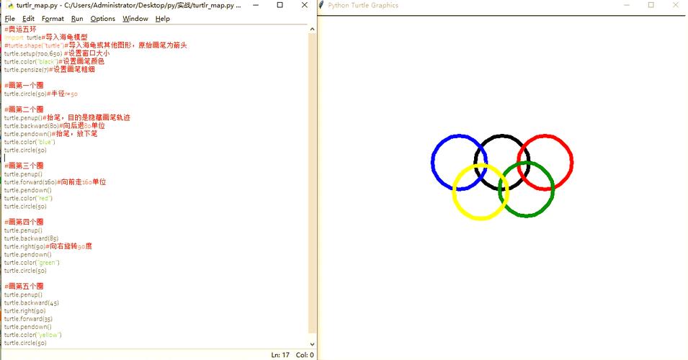
Task: Click the '#画第三个圈' comment
Action: point(24,166)
